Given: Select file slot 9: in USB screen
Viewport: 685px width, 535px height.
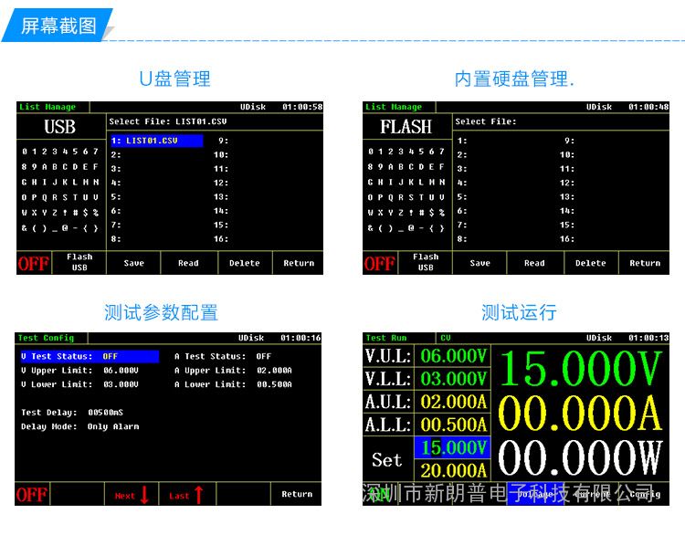Looking at the screenshot, I should coord(223,141).
